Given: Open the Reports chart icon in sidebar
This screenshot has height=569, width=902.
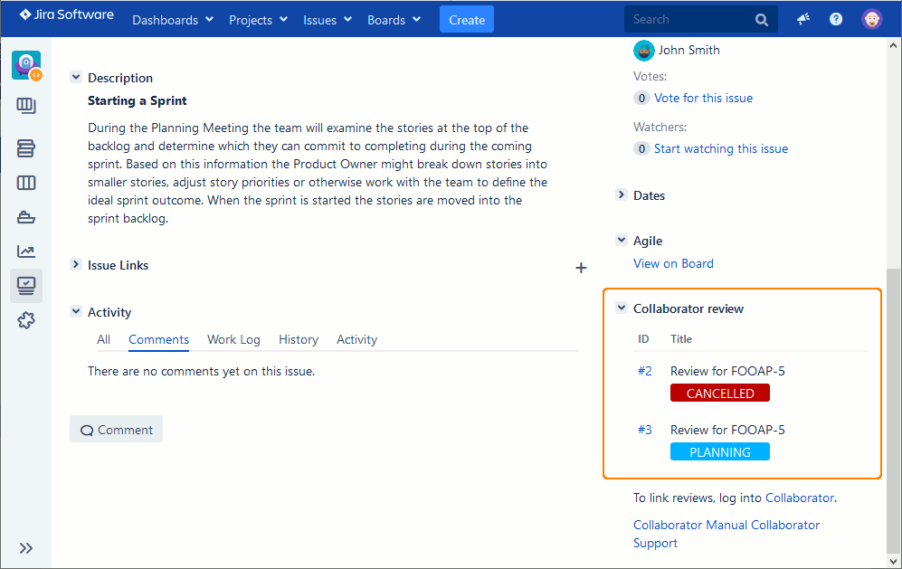Looking at the screenshot, I should click(26, 251).
